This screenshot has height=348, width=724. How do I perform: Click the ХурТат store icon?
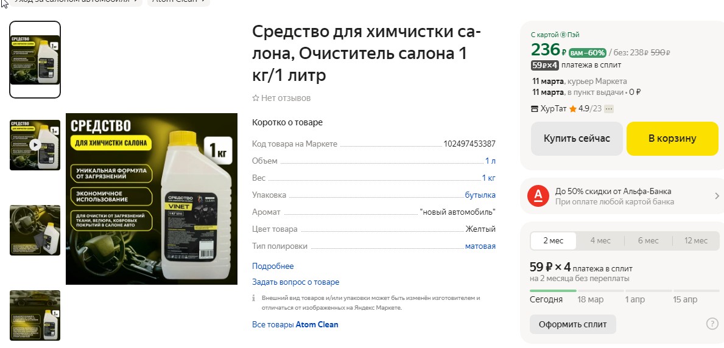click(x=535, y=110)
